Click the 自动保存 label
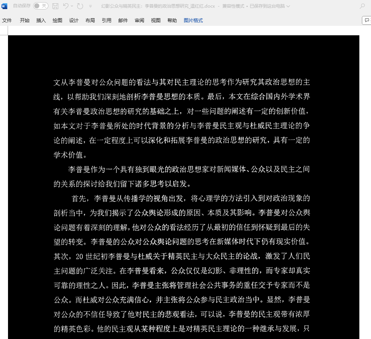This screenshot has height=339, width=371. 22,6
